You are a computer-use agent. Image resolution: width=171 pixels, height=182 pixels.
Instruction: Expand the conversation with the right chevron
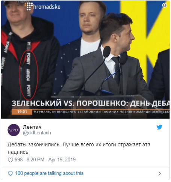[159, 173]
